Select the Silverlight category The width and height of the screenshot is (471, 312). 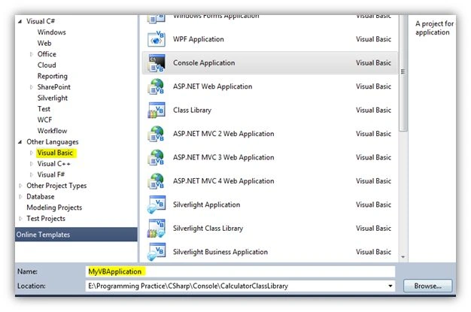(x=52, y=98)
